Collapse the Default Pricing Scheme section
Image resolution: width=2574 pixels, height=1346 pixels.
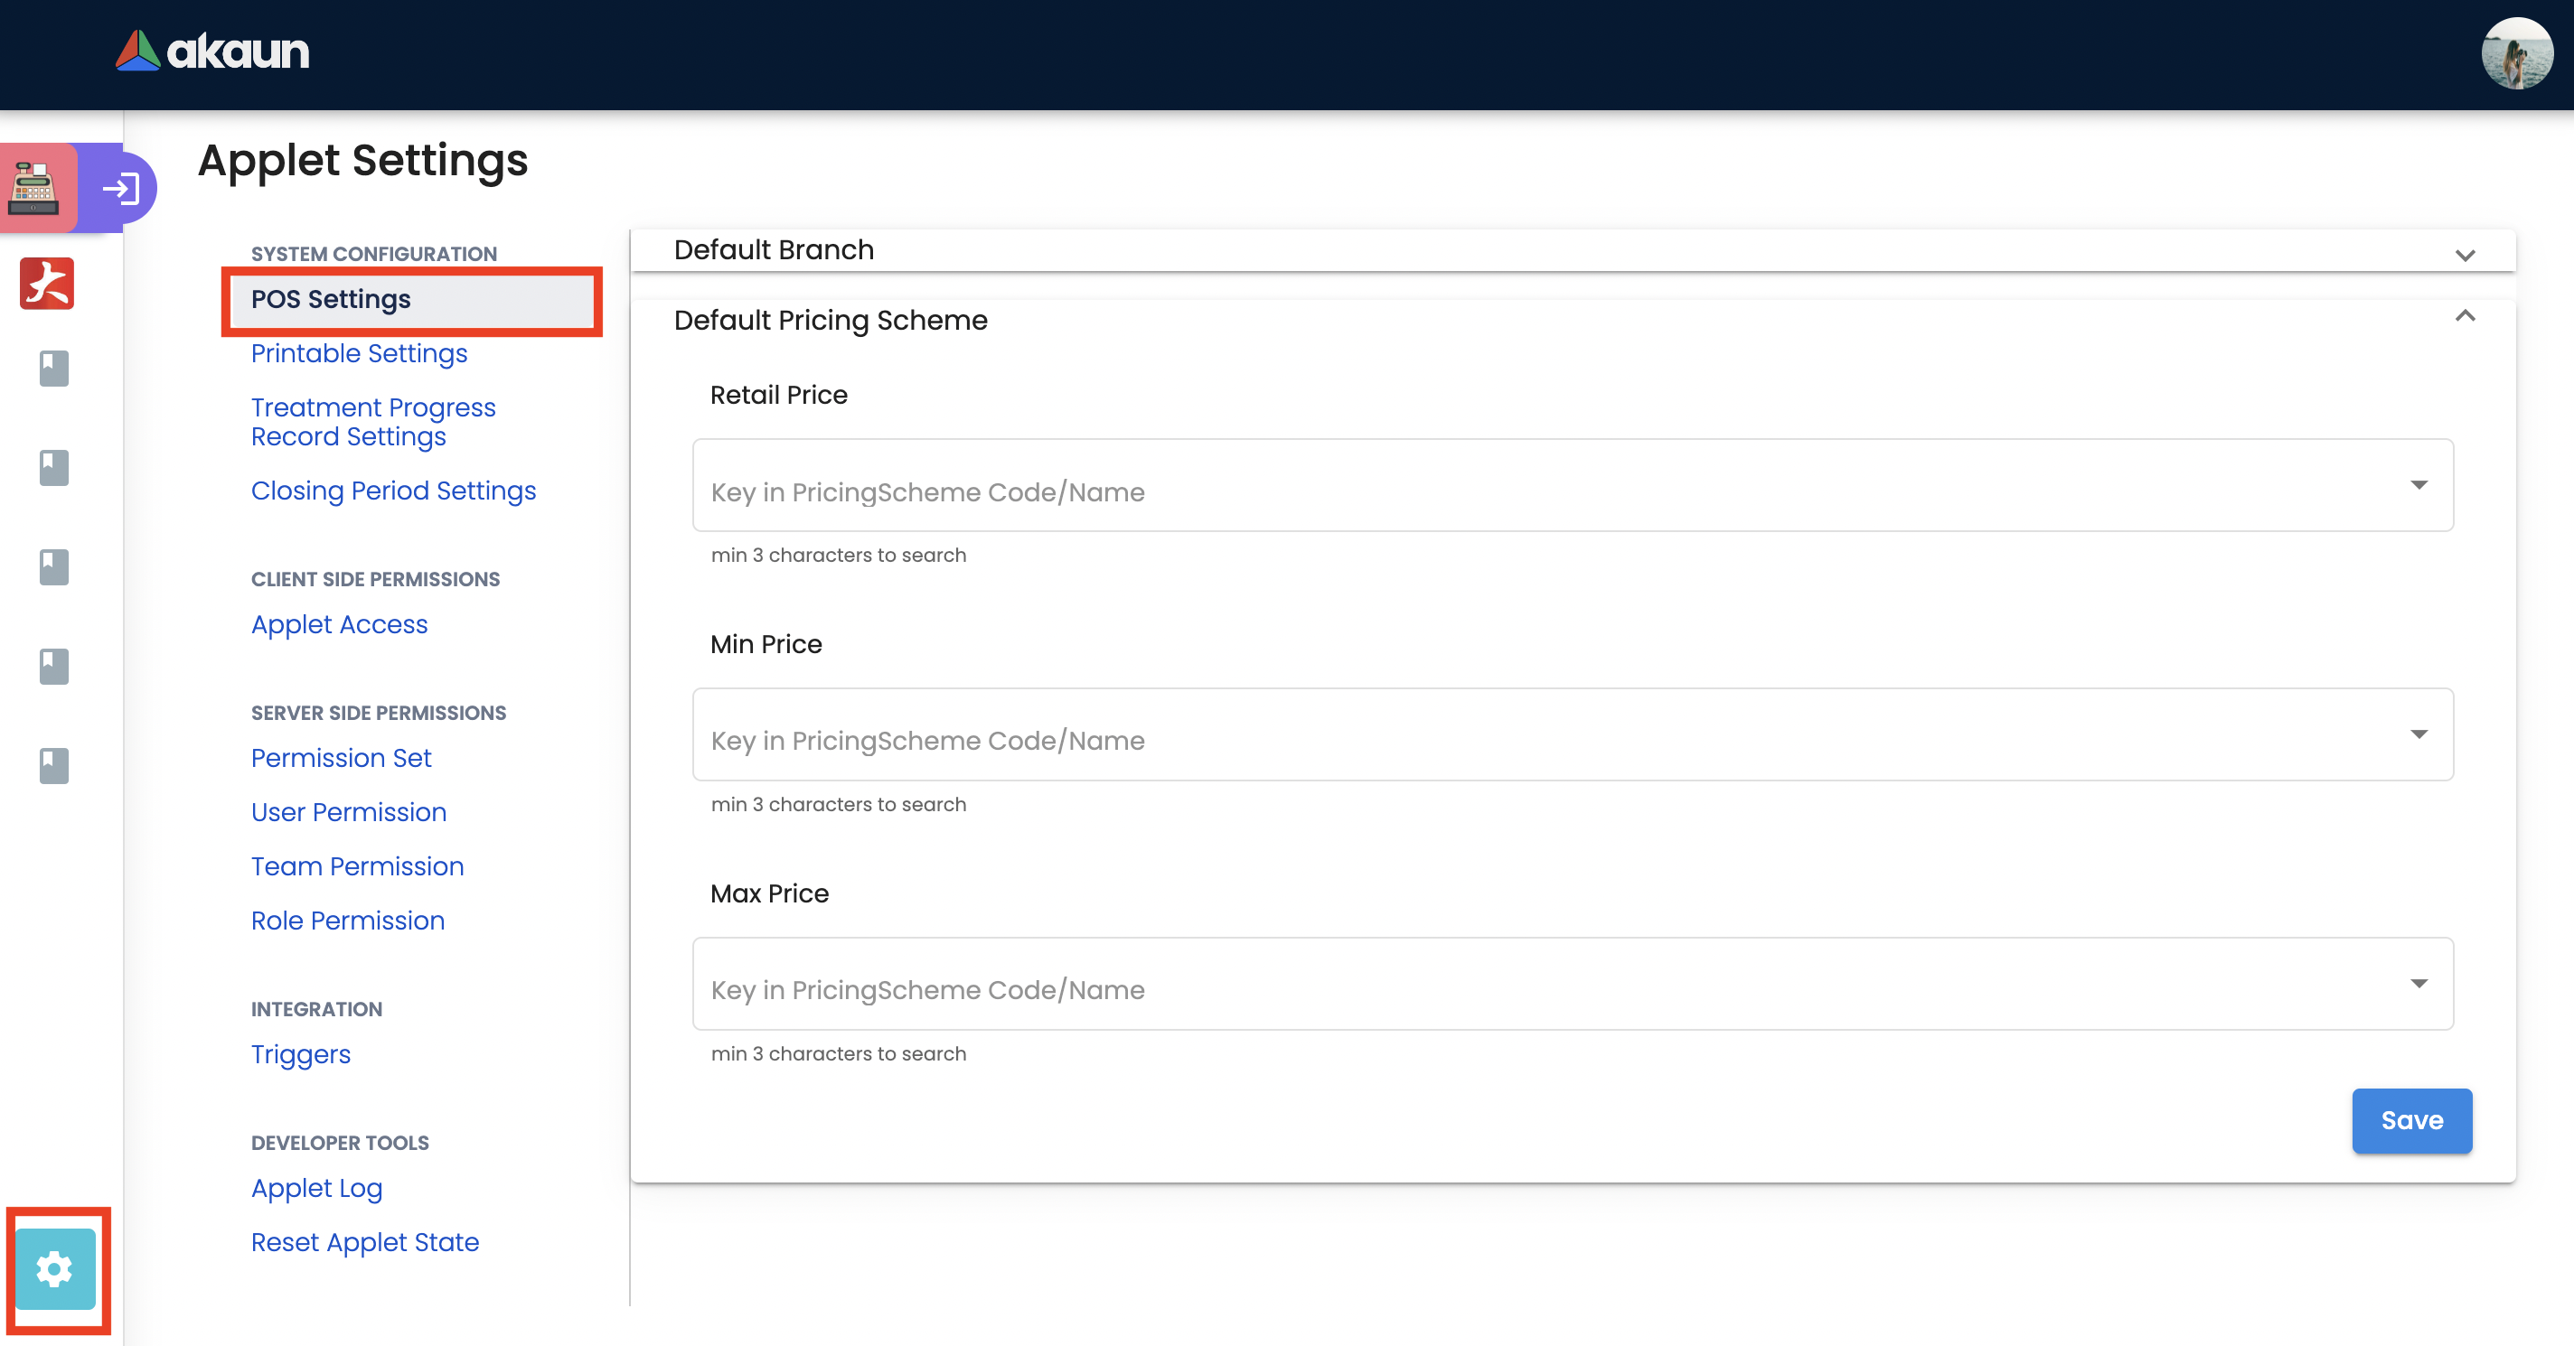2464,316
